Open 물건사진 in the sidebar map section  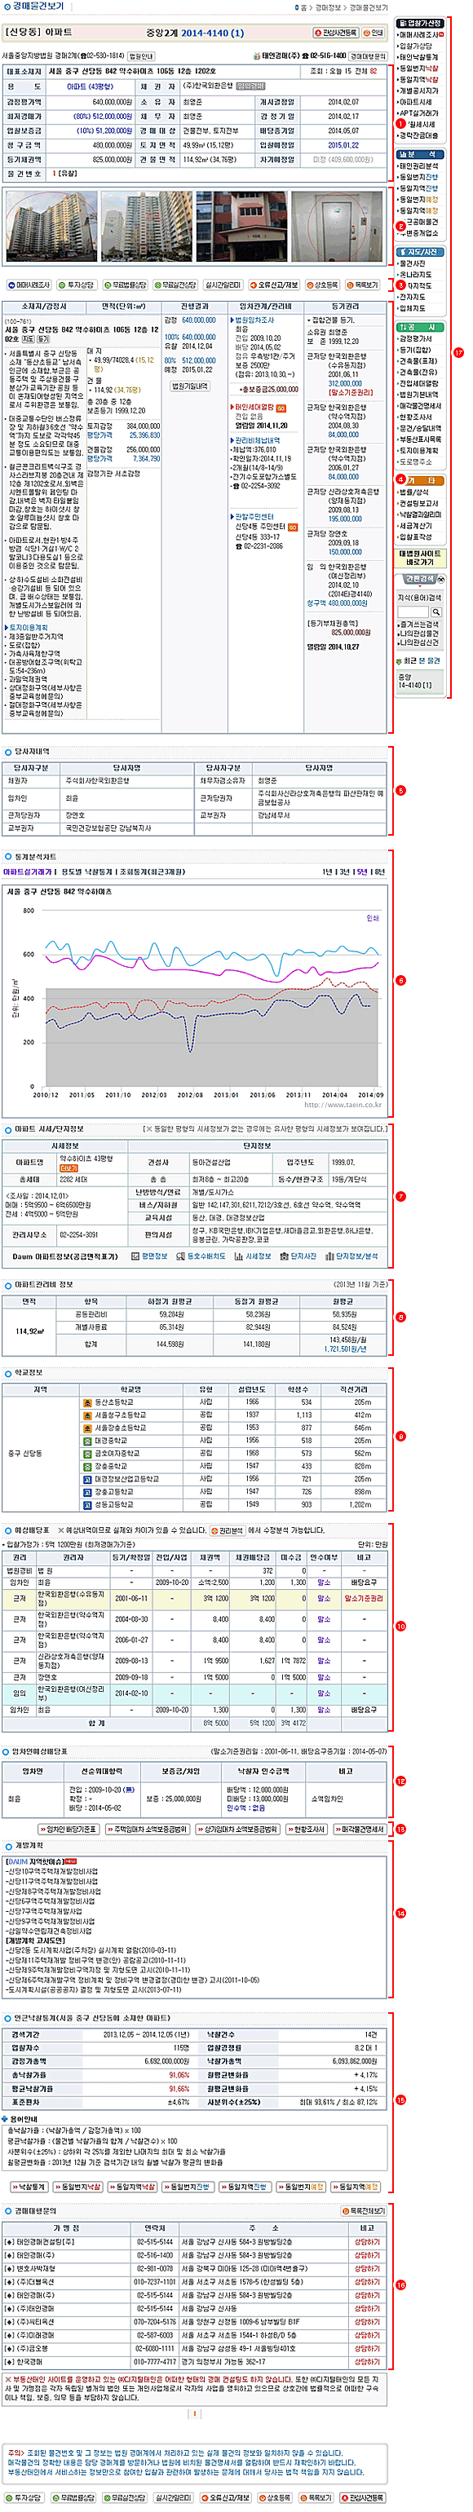412,263
